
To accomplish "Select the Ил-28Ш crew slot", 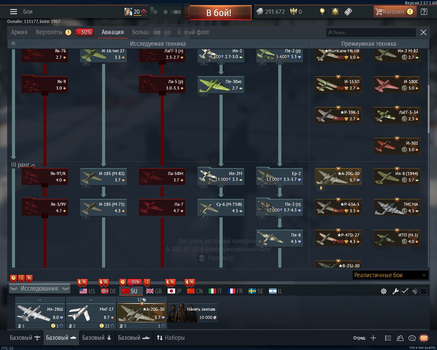I will (40, 313).
